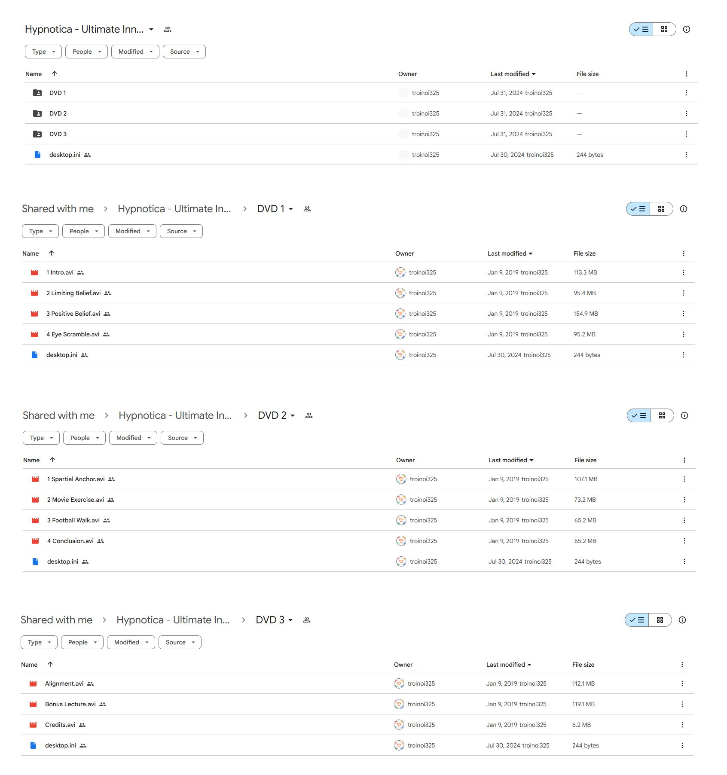Switch the DVD 1 section to grid view
Image resolution: width=727 pixels, height=775 pixels.
661,209
